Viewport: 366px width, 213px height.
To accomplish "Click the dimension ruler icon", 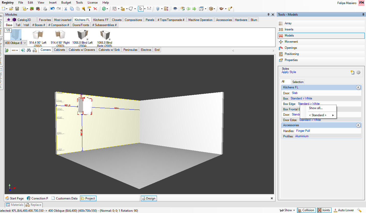I will coord(150,9).
